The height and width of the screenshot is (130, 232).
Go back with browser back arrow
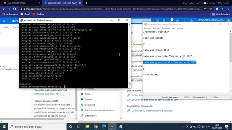coord(4,9)
